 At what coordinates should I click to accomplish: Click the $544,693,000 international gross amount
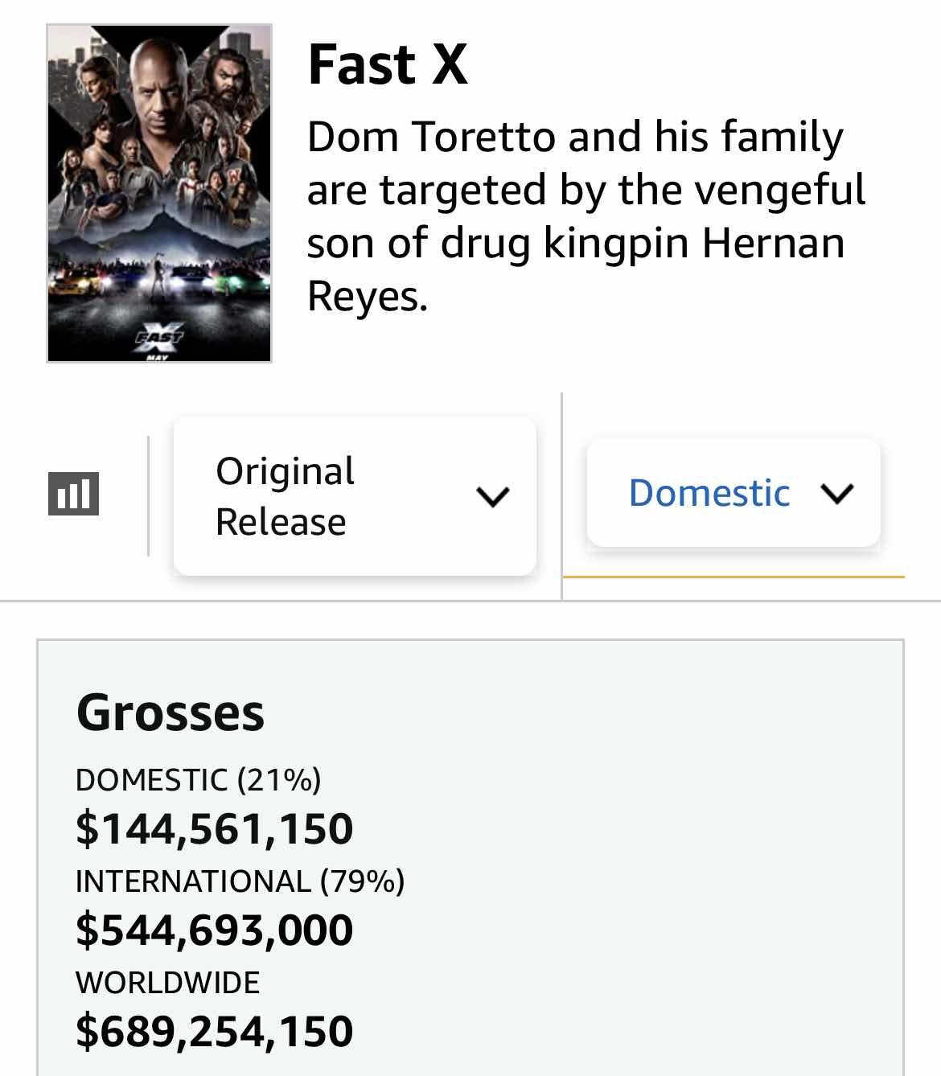coord(214,930)
